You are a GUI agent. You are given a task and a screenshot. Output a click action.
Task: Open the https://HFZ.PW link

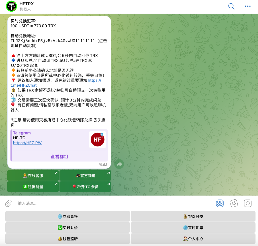coord(27,143)
